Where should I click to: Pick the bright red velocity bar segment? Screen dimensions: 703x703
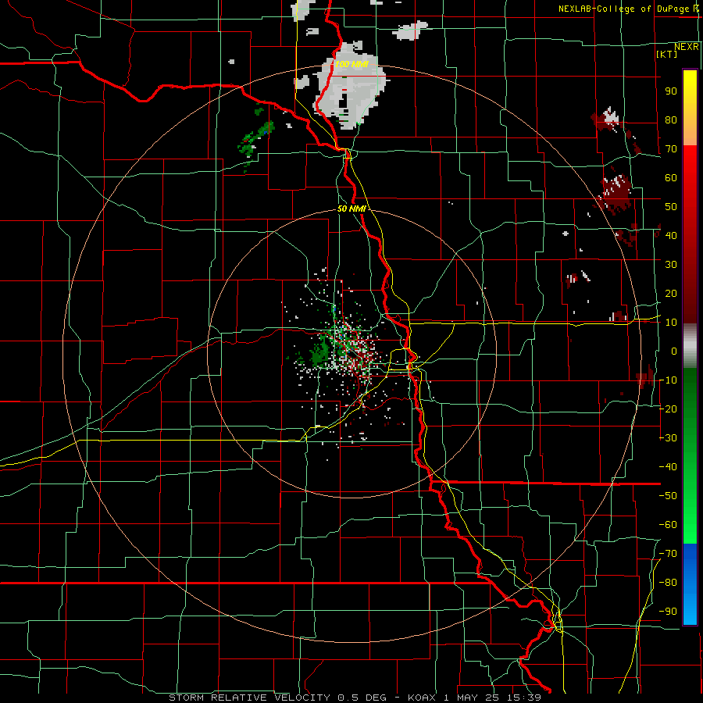point(690,175)
